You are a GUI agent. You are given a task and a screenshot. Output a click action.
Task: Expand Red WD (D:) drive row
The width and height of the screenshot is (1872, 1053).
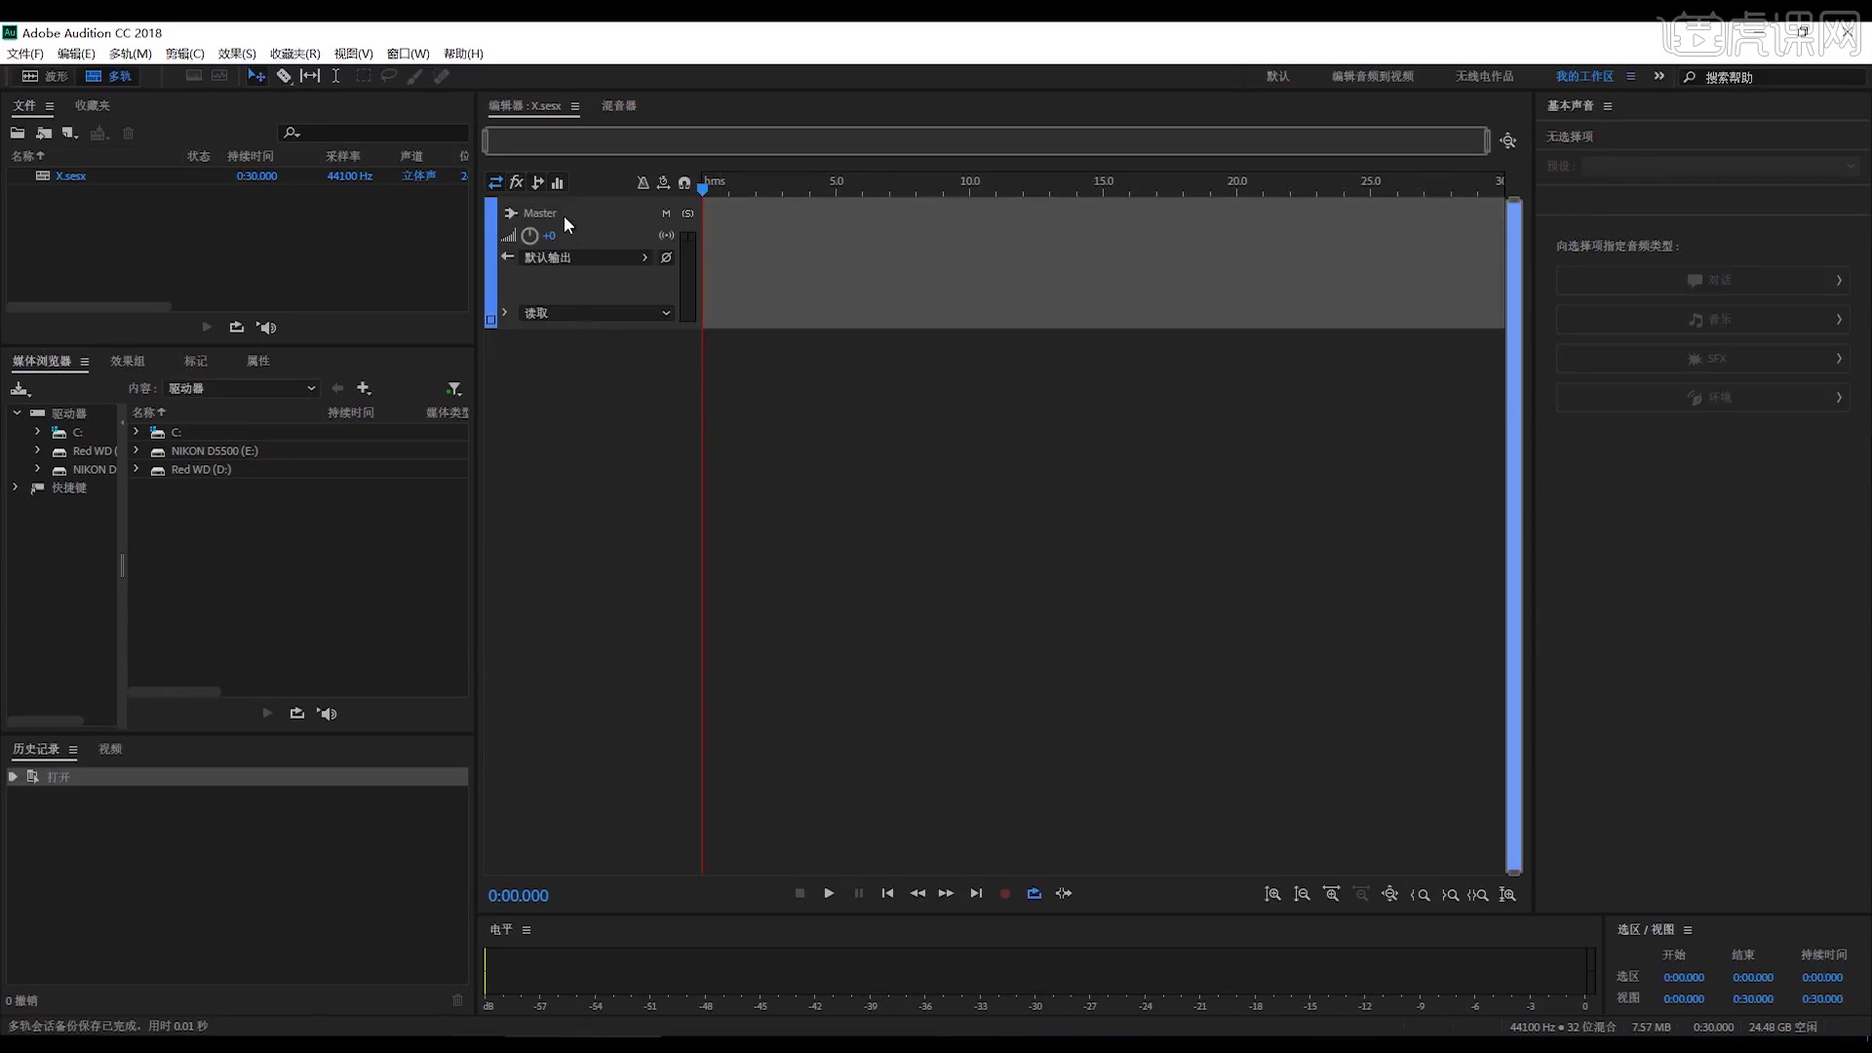point(136,469)
